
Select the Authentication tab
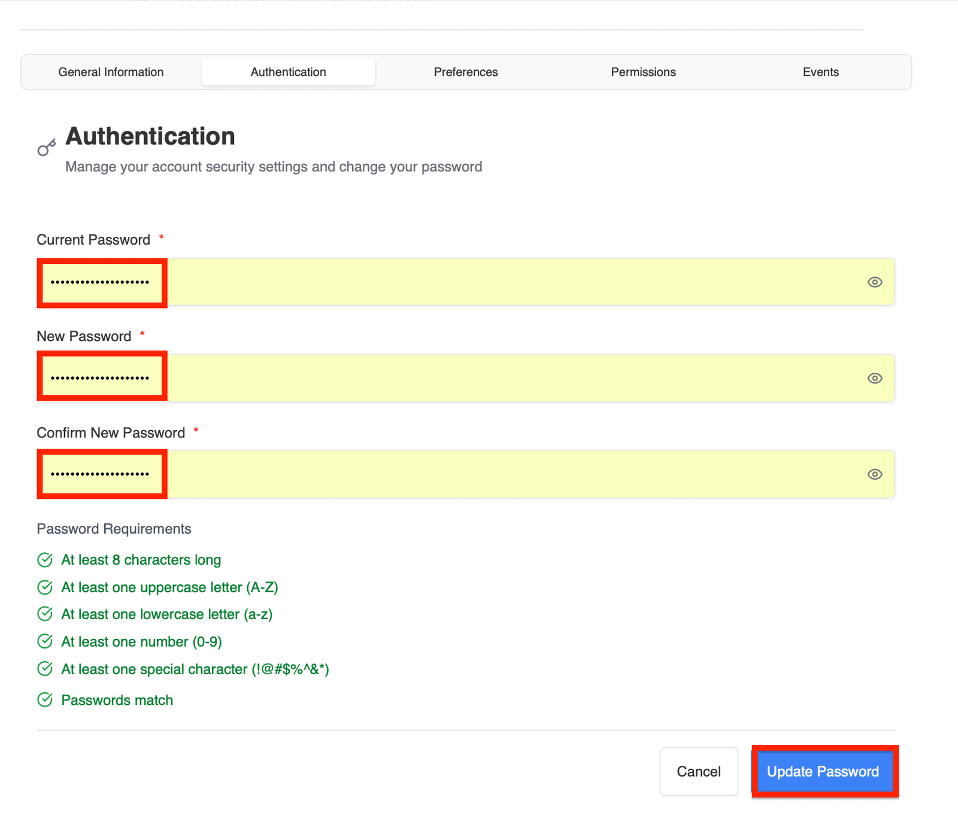pyautogui.click(x=289, y=72)
